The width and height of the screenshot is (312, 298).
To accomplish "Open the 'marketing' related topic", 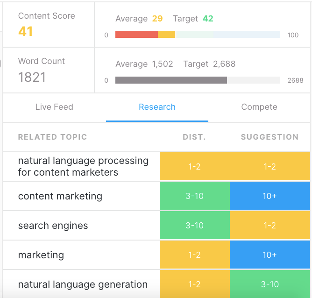I will coord(41,255).
